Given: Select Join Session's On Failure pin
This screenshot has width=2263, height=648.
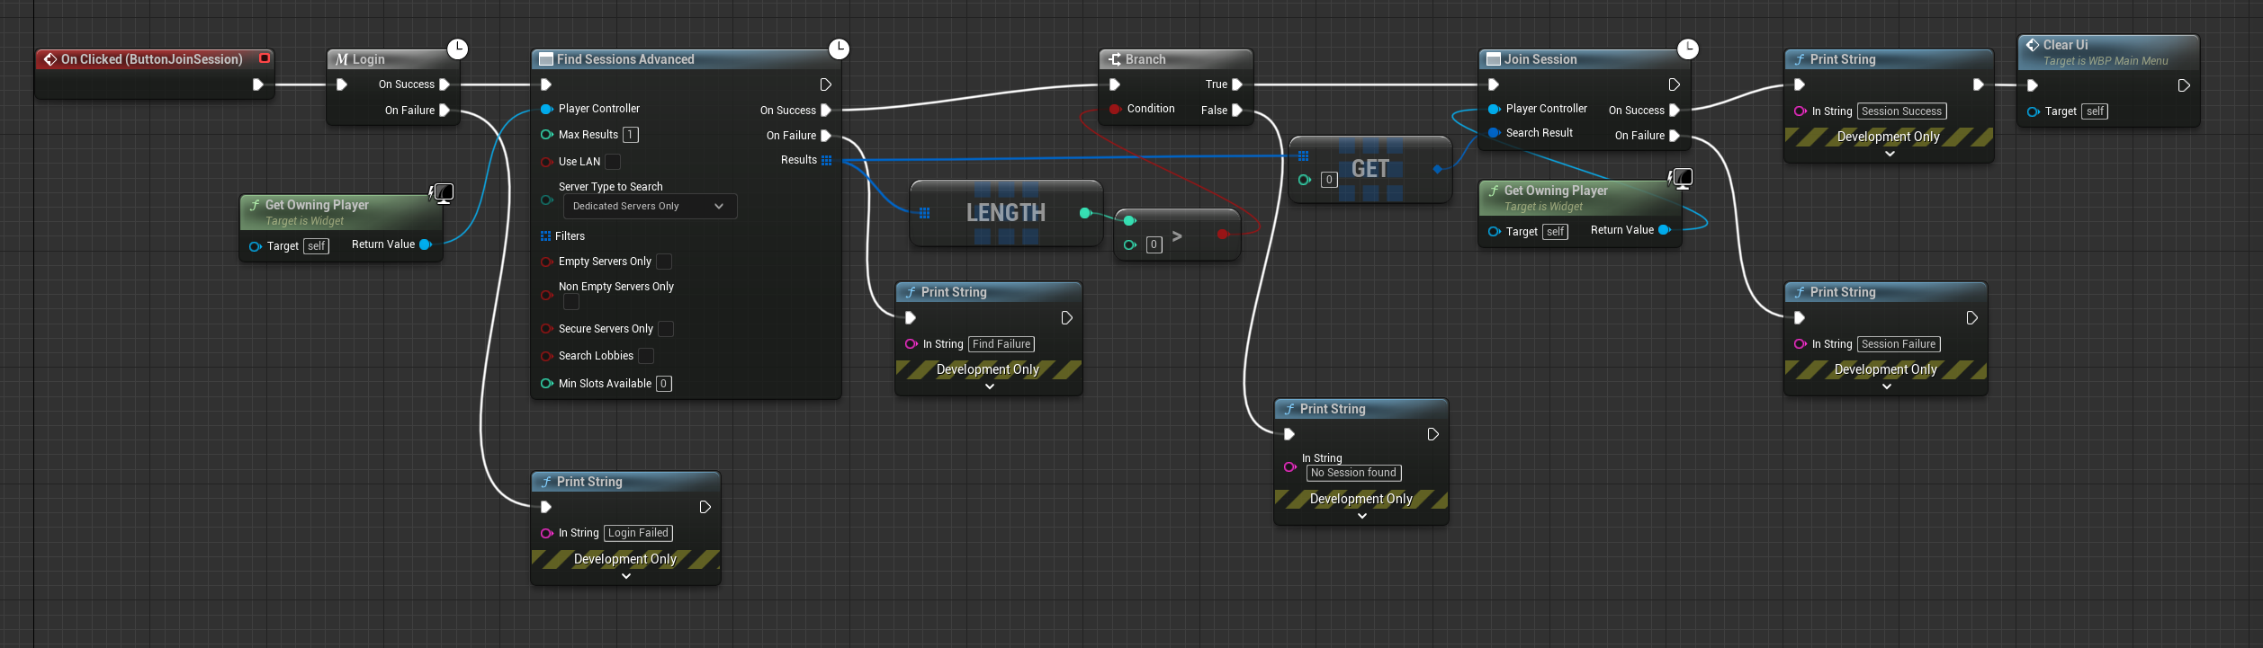Looking at the screenshot, I should point(1675,136).
